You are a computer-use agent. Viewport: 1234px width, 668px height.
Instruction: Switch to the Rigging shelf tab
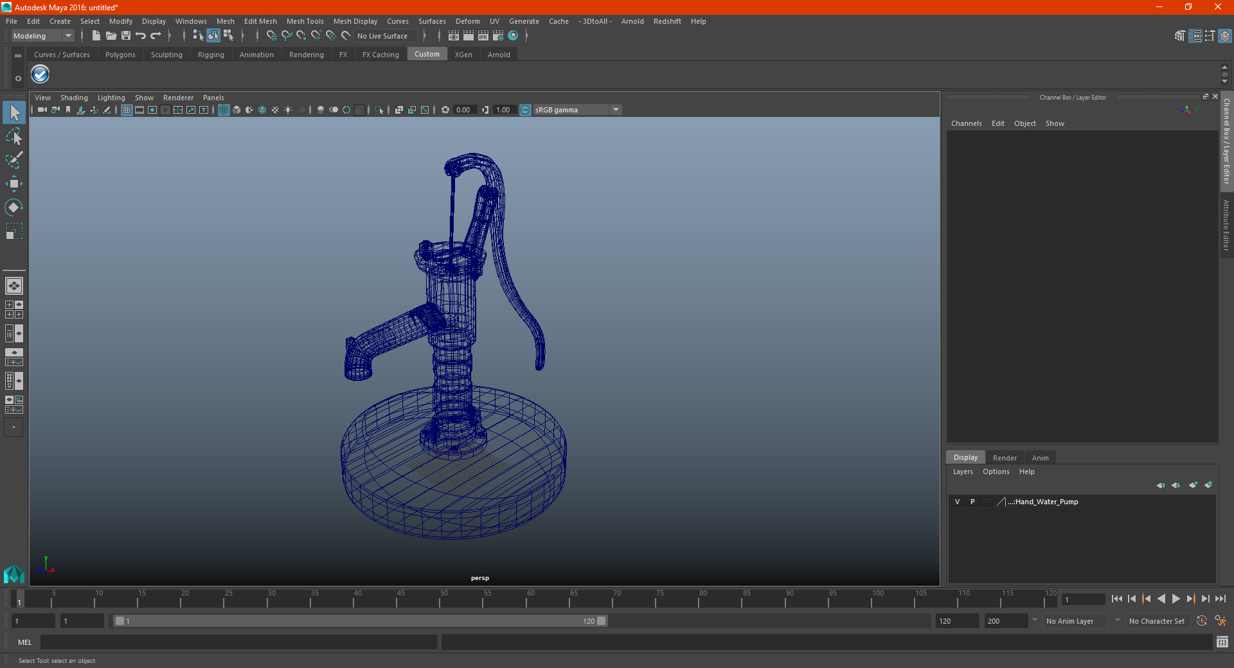click(211, 55)
